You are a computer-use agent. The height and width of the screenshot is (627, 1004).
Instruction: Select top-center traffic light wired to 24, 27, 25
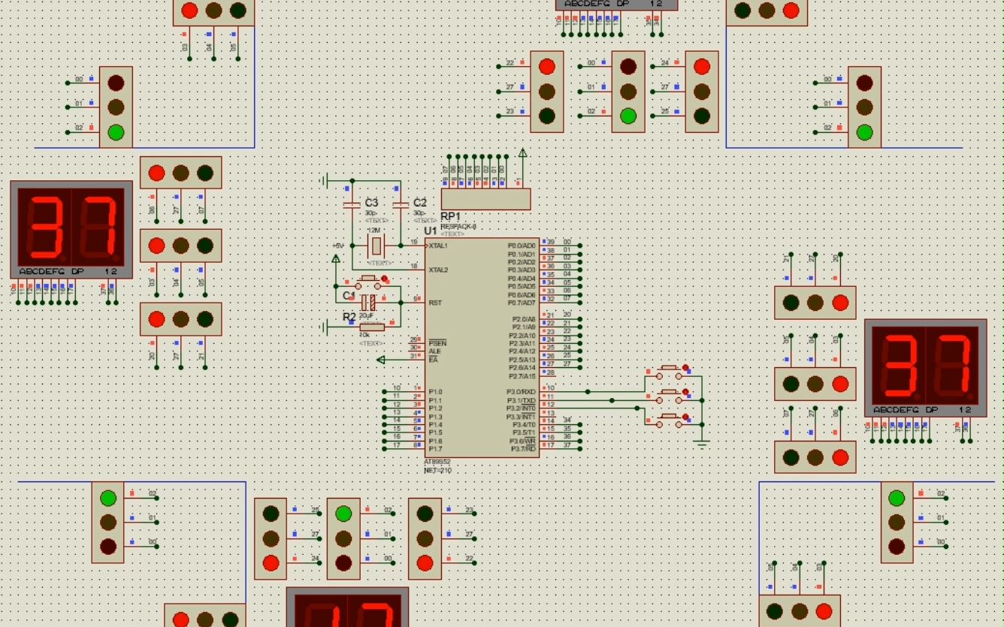(x=702, y=92)
